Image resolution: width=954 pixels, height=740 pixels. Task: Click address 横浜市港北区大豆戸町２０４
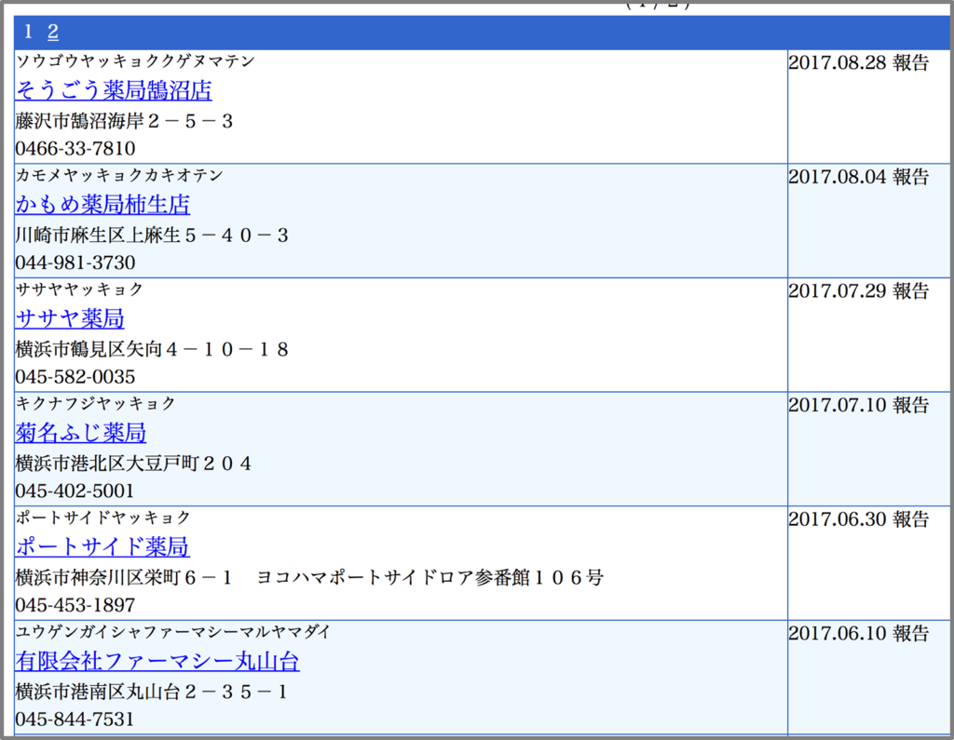tap(133, 464)
